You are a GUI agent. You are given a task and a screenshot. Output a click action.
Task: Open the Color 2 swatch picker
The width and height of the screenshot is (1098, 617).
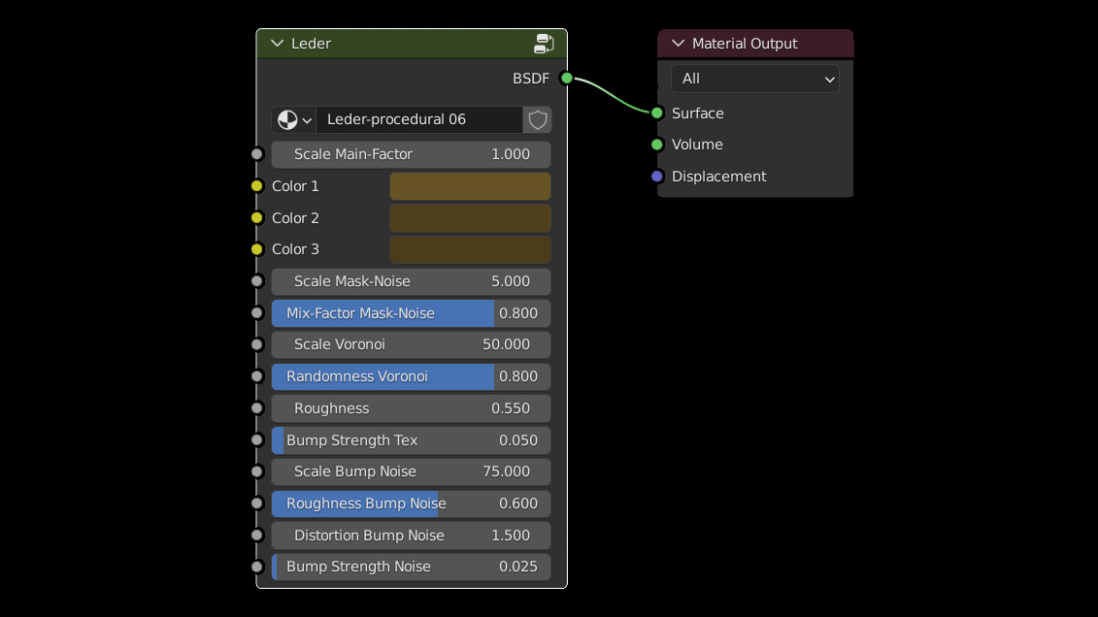pyautogui.click(x=470, y=218)
